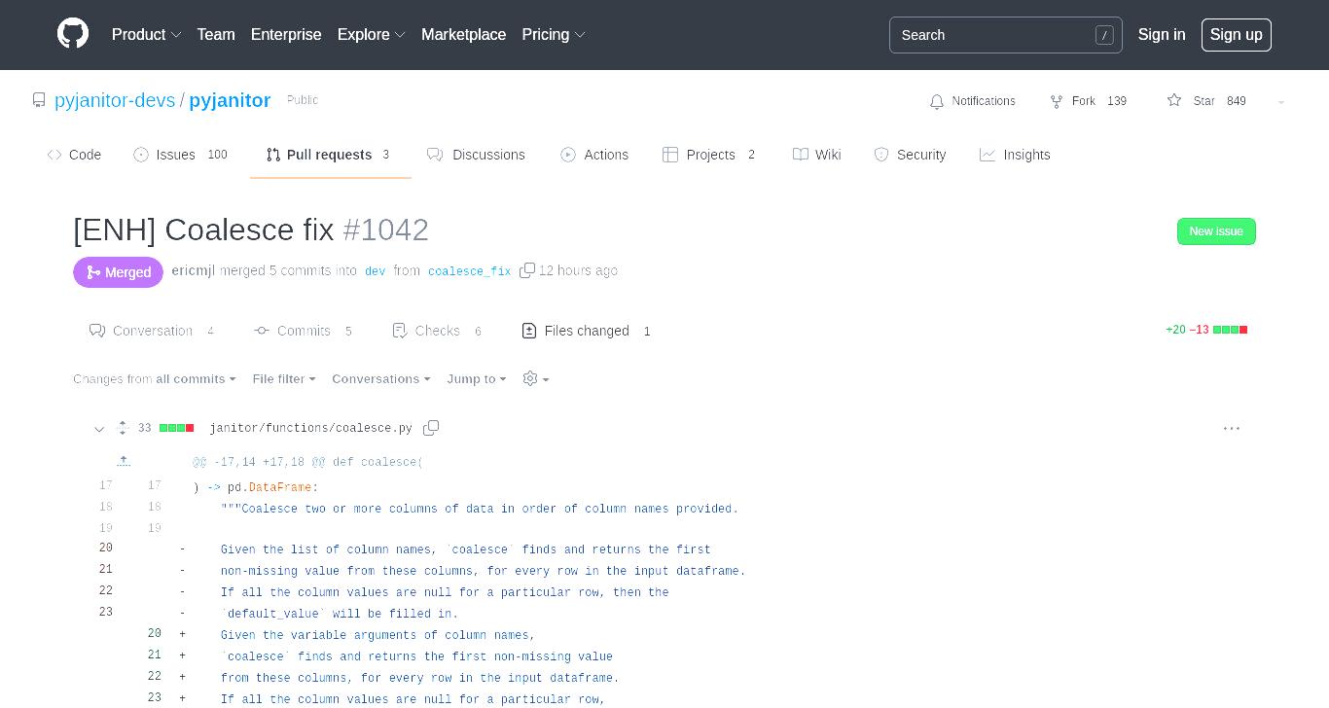Copy coalesce_fix branch name icon
The height and width of the screenshot is (708, 1329).
(x=527, y=270)
